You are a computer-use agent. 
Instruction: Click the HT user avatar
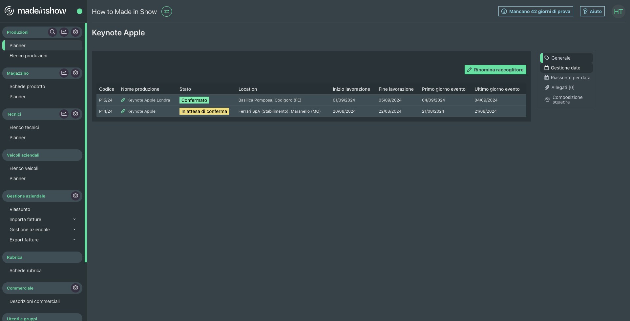pos(618,12)
